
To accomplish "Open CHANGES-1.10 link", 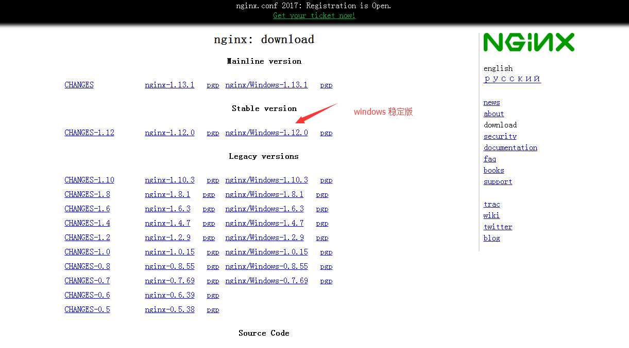I will [89, 180].
